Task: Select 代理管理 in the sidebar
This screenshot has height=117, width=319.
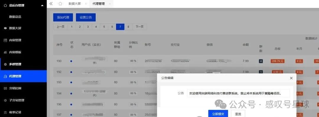Action: [23, 76]
